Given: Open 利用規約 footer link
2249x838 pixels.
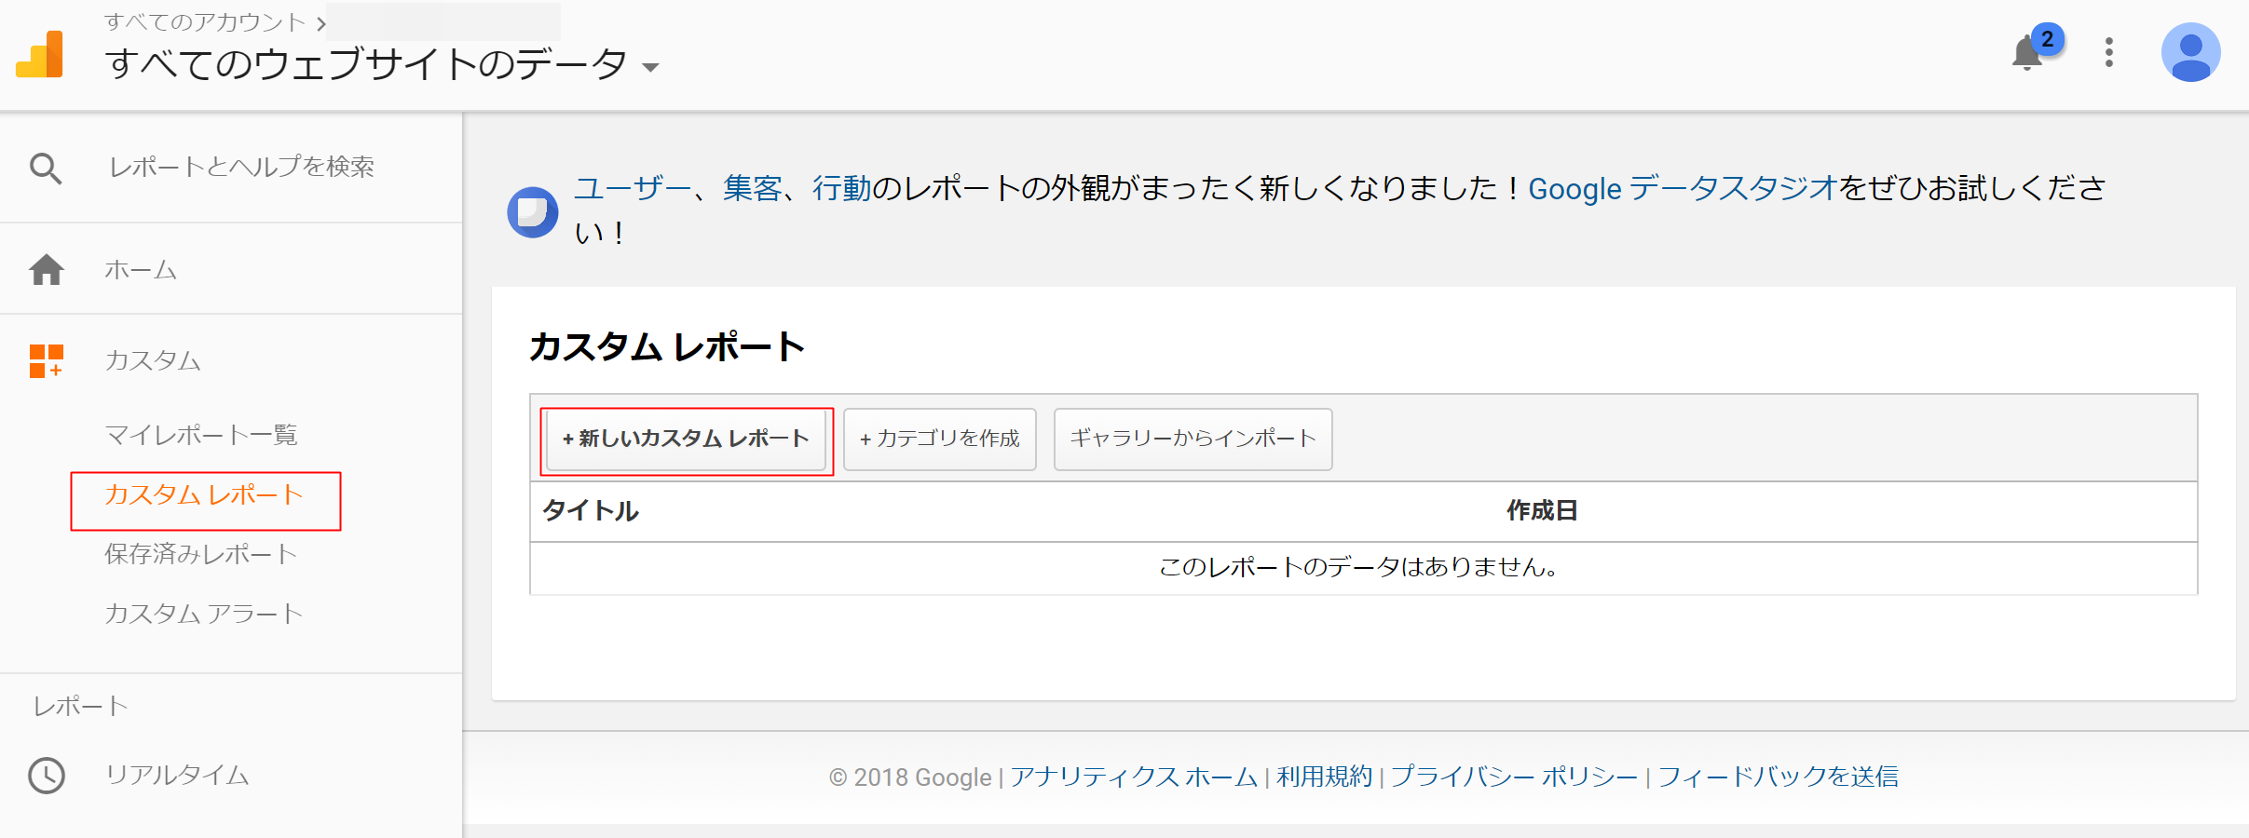Looking at the screenshot, I should 1324,777.
